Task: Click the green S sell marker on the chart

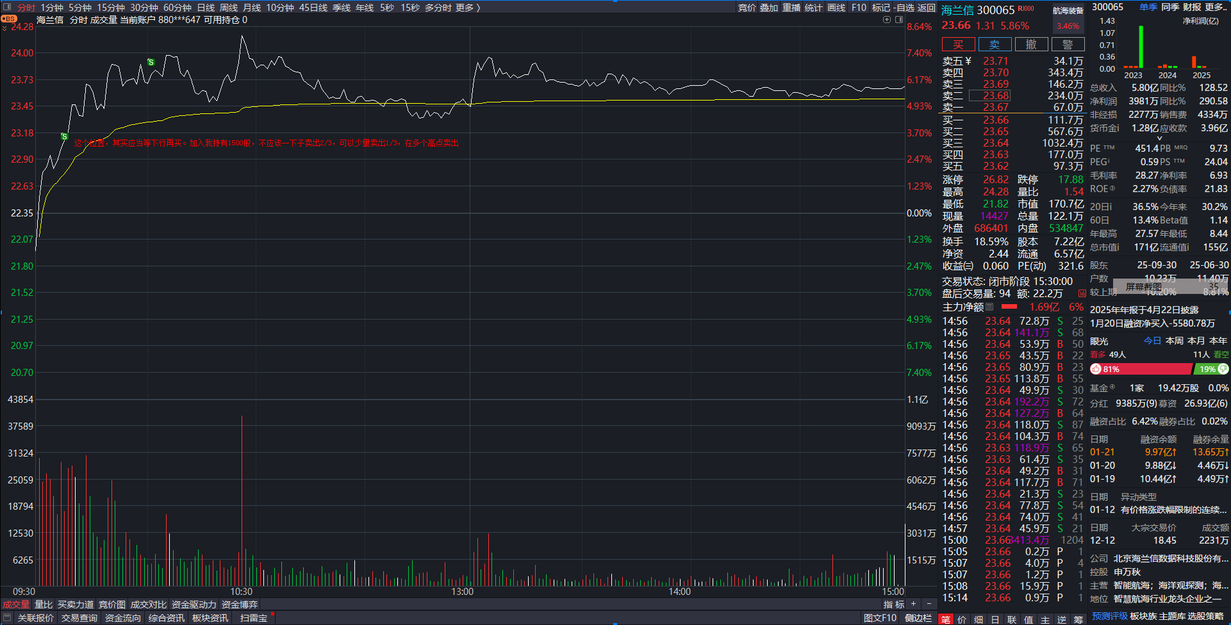Action: pyautogui.click(x=151, y=62)
